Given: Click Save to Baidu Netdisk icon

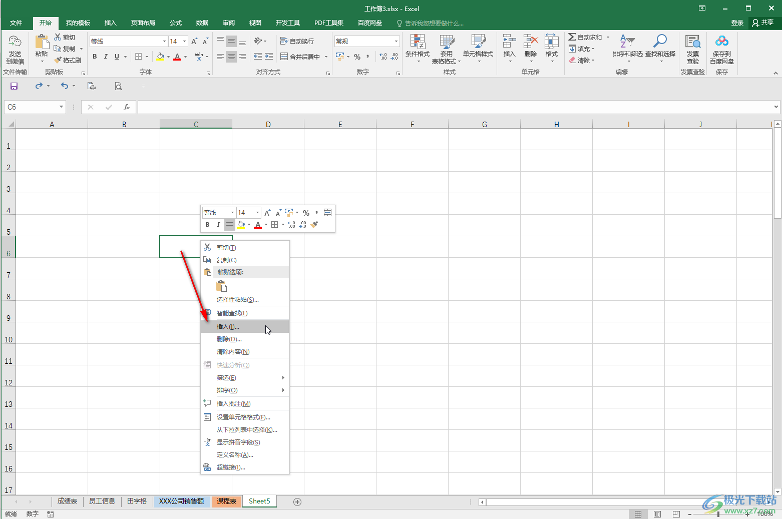Looking at the screenshot, I should pyautogui.click(x=722, y=42).
